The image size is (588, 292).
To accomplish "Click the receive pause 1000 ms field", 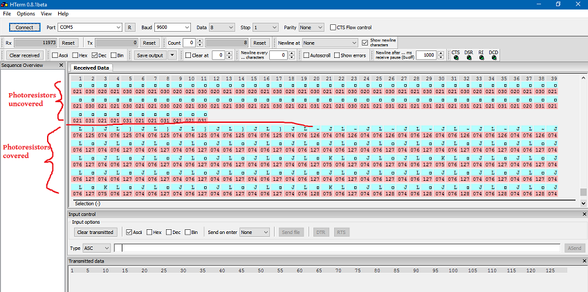I will pyautogui.click(x=425, y=55).
